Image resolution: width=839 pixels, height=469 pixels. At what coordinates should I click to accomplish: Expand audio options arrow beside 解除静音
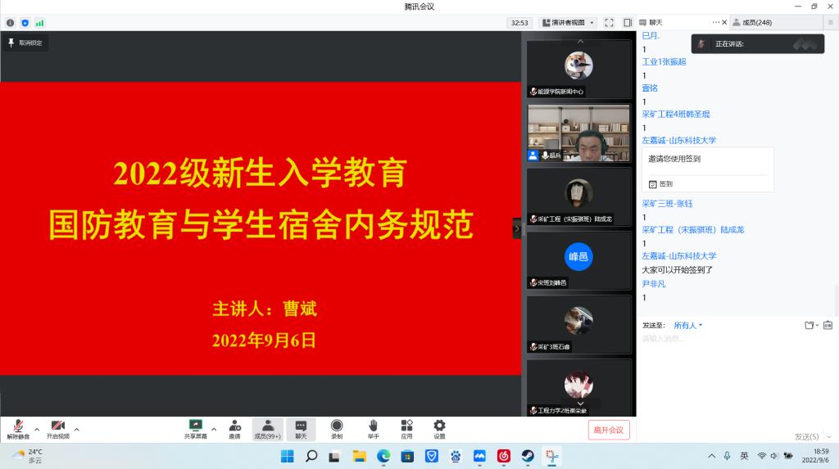click(x=36, y=428)
